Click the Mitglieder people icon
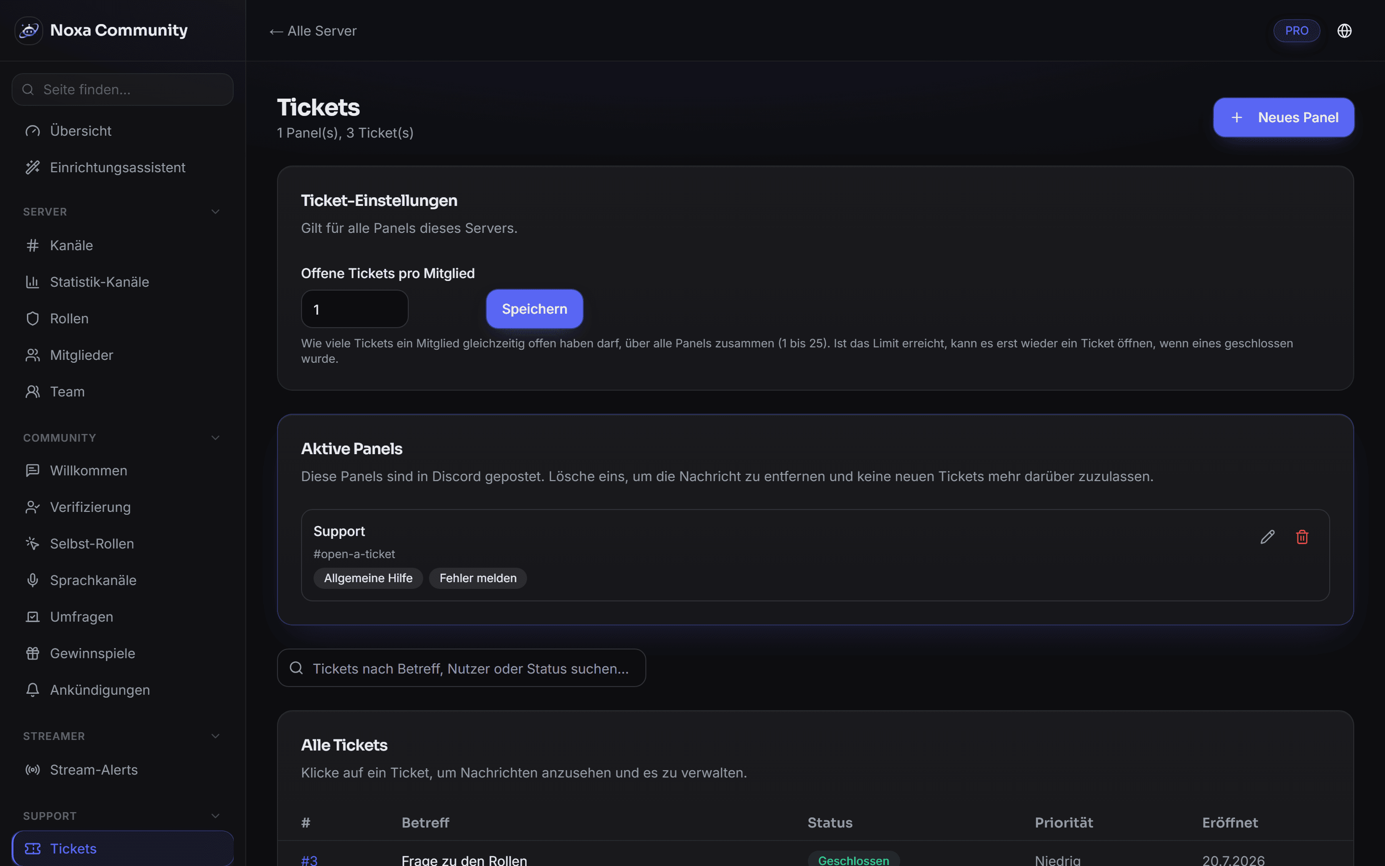 33,355
